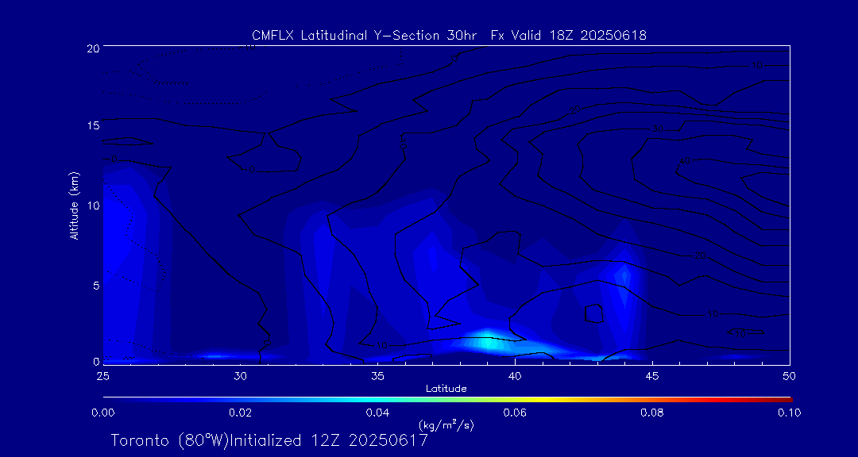Click the bright cyan flux maximum near latitude 39
This screenshot has width=858, height=457.
(x=489, y=342)
